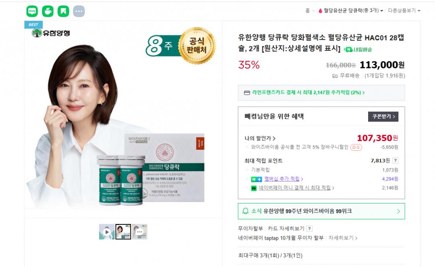The width and height of the screenshot is (435, 267).
Task: Open more sharing options ellipsis icon
Action: [79, 11]
